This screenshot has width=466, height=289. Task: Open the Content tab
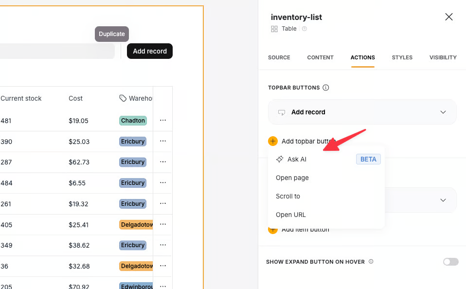point(321,57)
